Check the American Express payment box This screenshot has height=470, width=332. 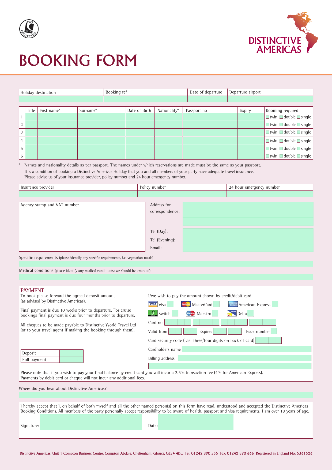(275, 304)
